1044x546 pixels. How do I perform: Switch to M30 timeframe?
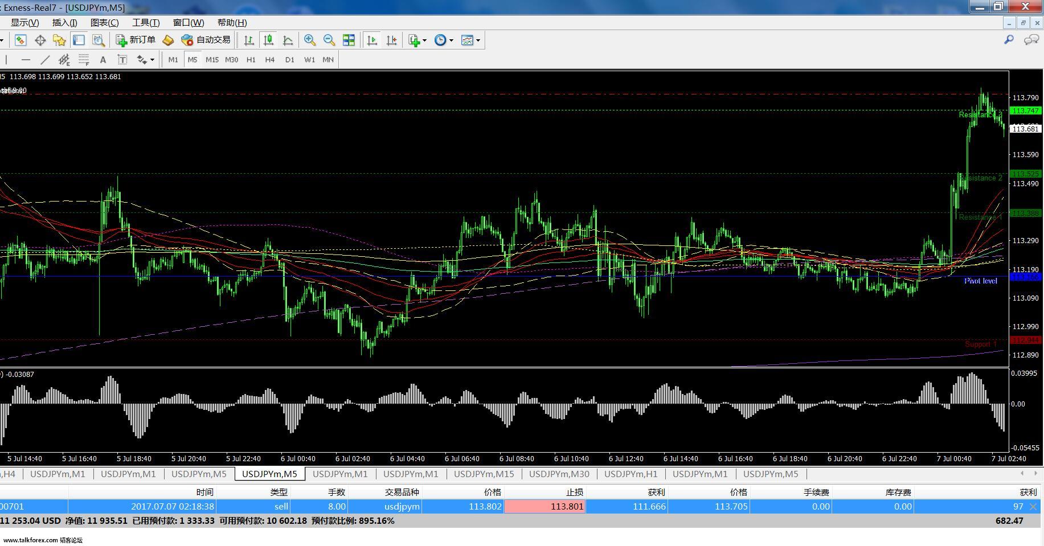coord(231,59)
